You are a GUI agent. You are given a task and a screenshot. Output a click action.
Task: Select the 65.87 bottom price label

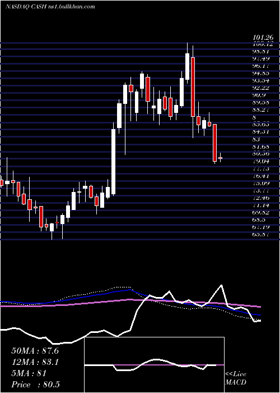coord(262,234)
